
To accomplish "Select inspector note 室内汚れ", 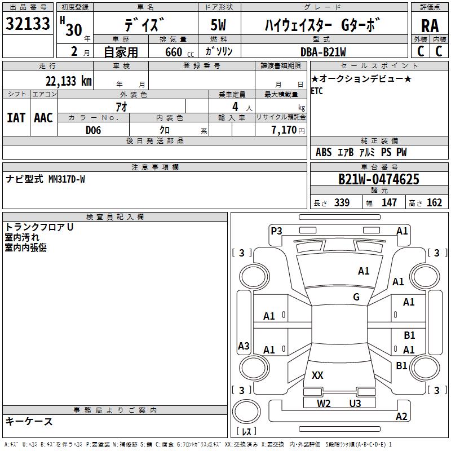I will [22, 237].
